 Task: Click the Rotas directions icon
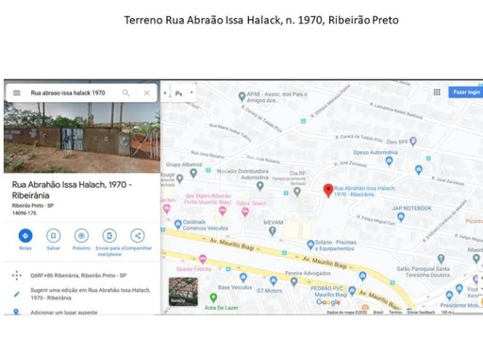pos(25,235)
